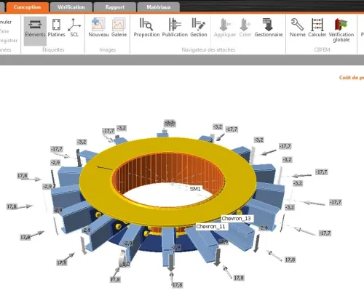The width and height of the screenshot is (364, 298).
Task: Click the Appliquer icon
Action: pyautogui.click(x=225, y=28)
